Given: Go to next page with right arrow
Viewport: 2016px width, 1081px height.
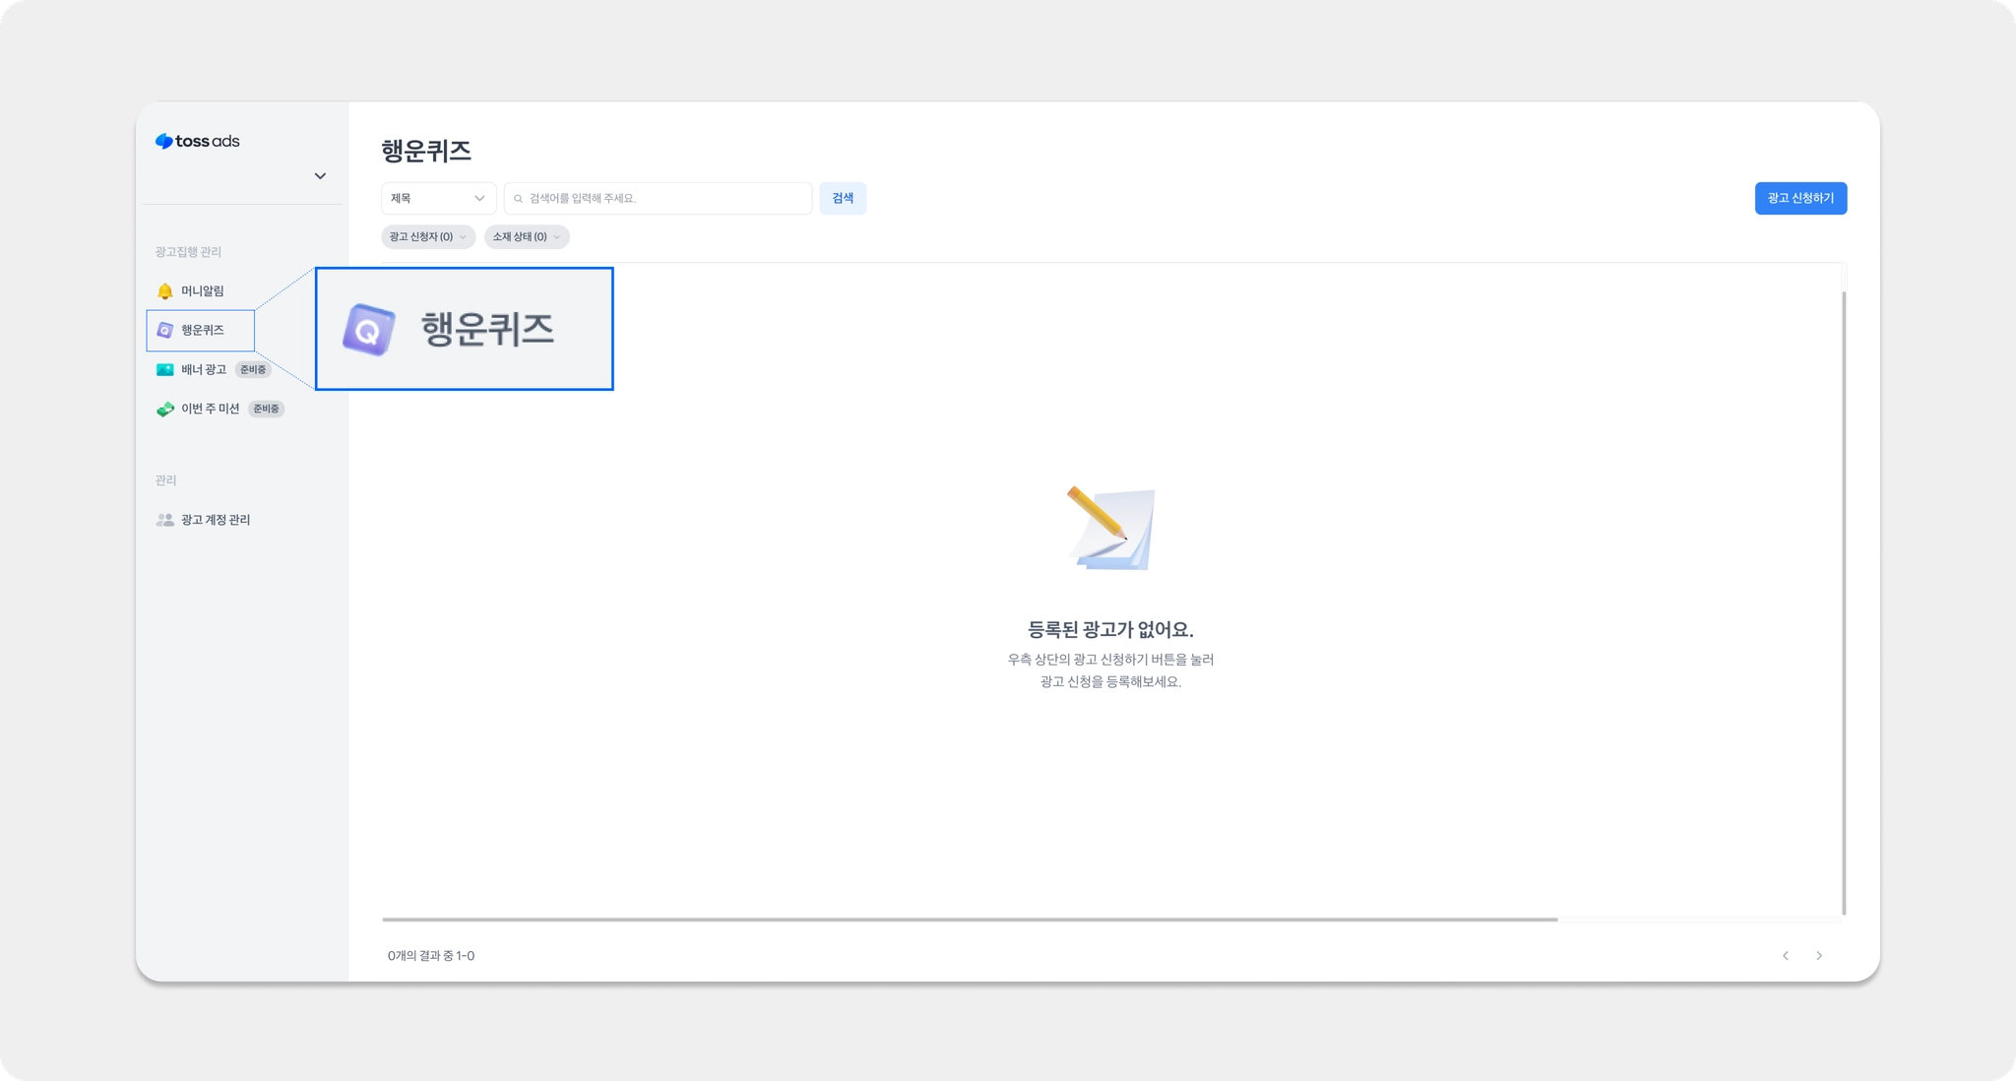Looking at the screenshot, I should tap(1819, 956).
